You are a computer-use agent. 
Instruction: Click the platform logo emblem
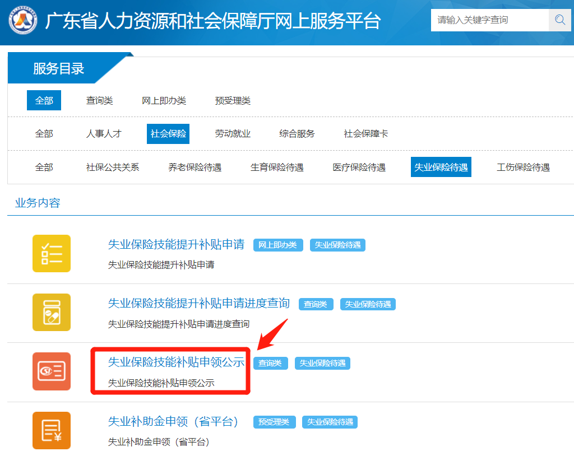click(x=23, y=21)
